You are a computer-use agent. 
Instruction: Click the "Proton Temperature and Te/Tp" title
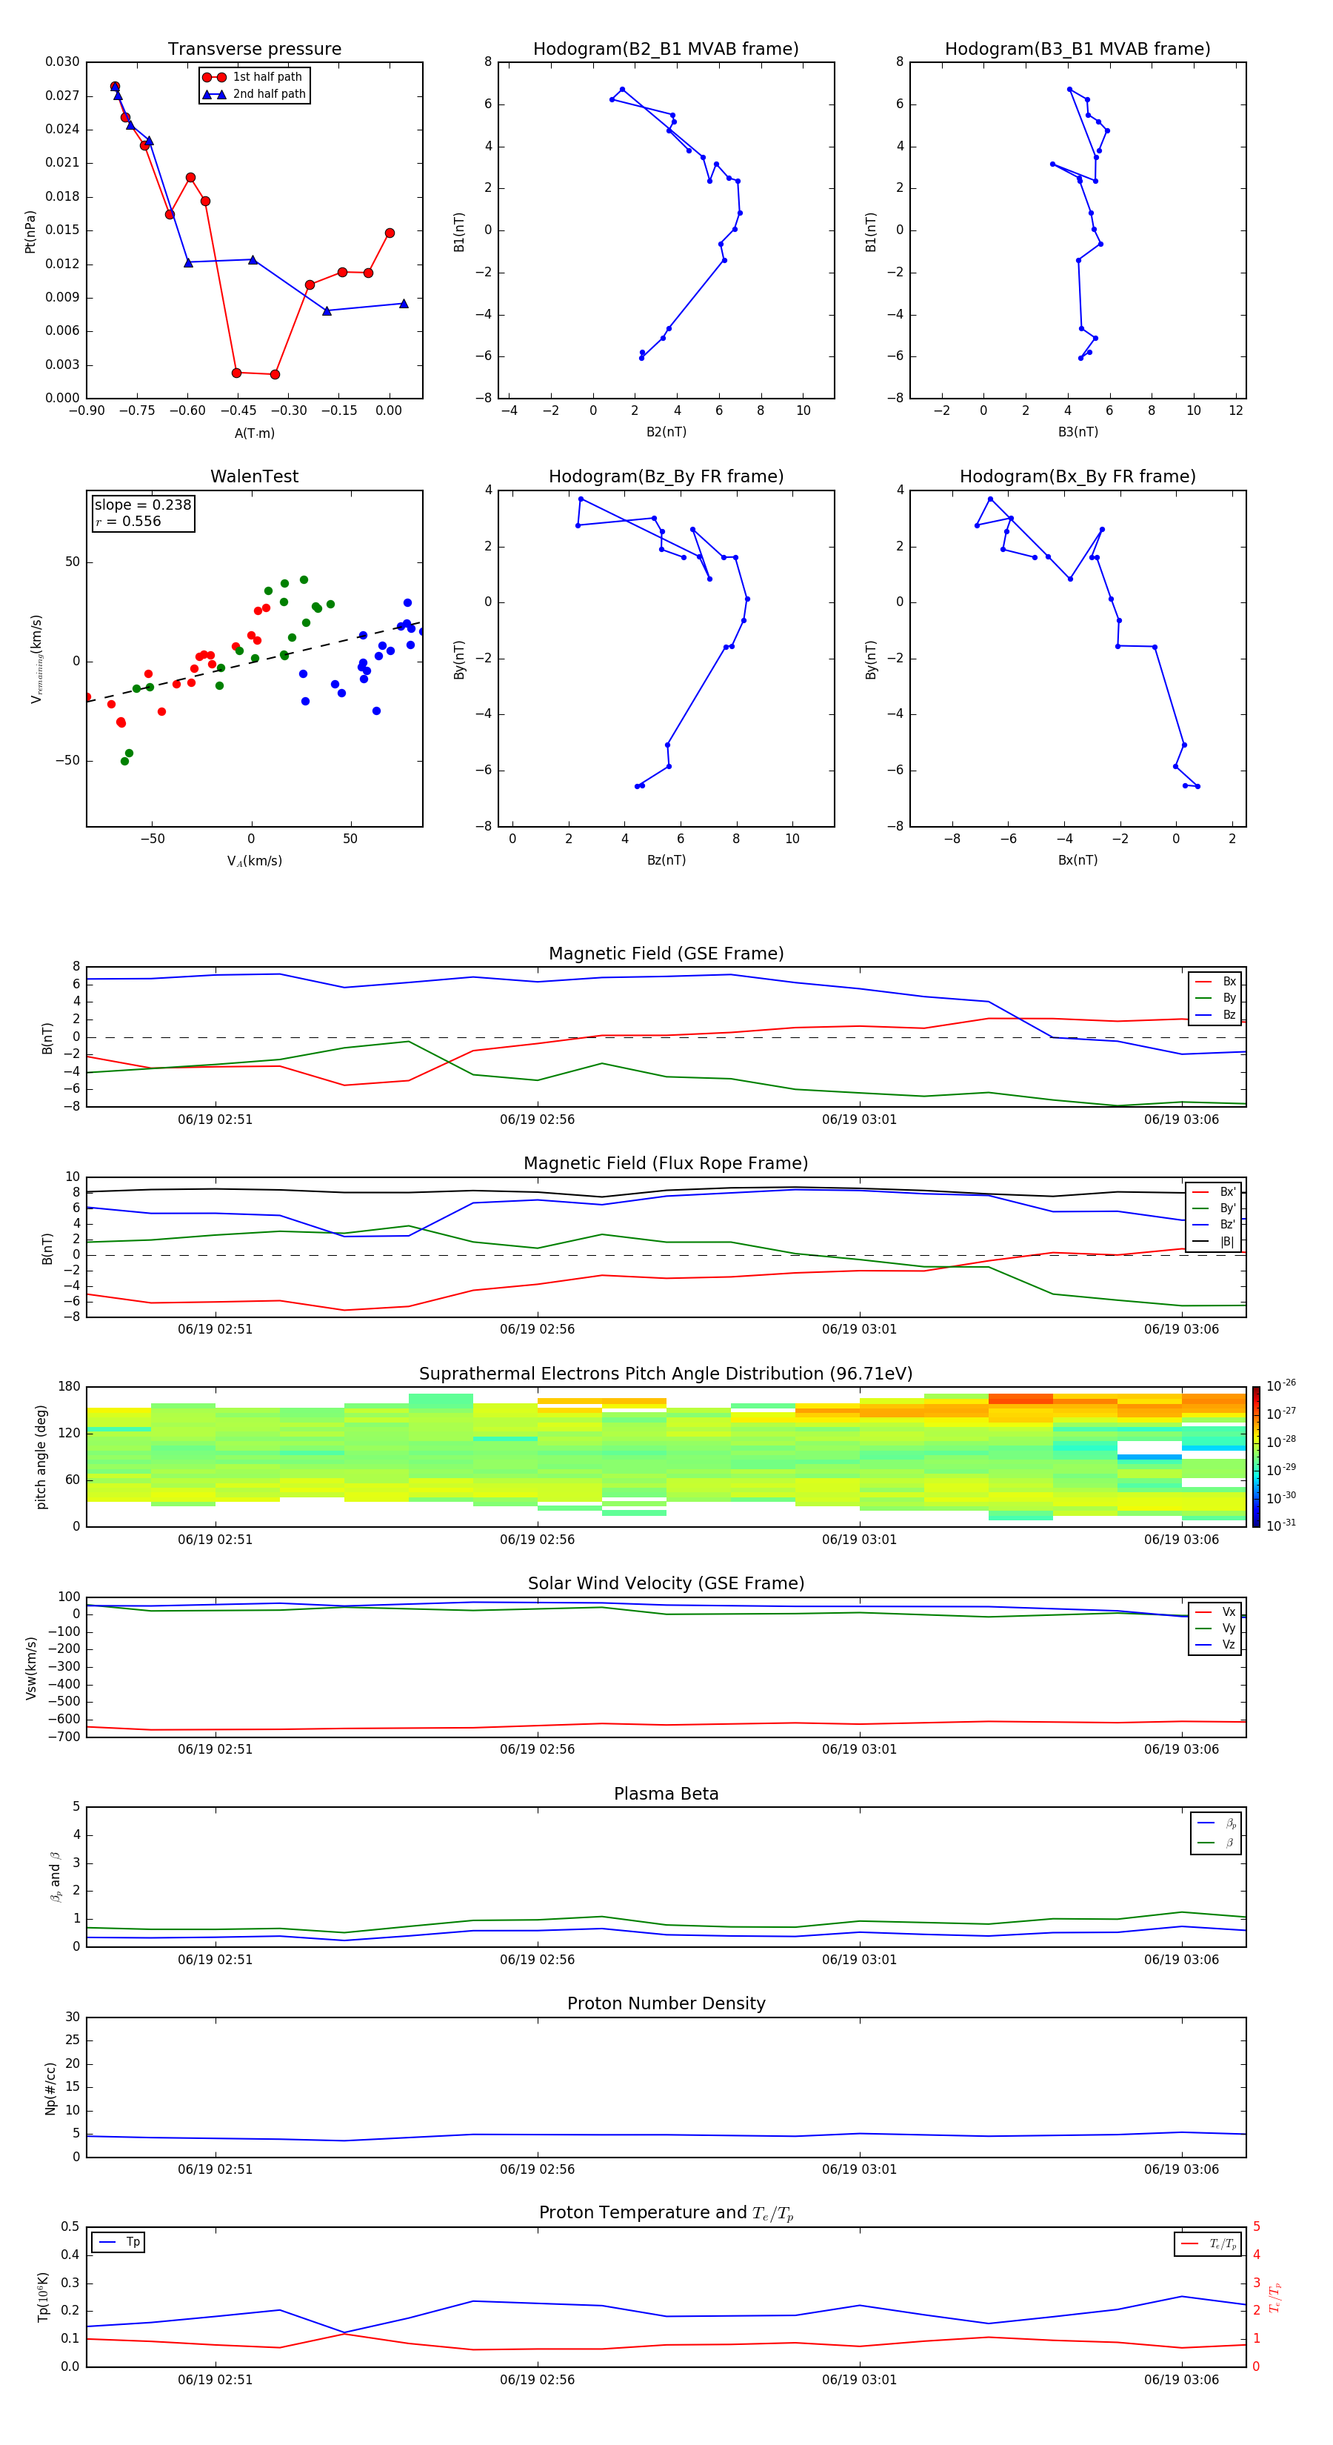pyautogui.click(x=666, y=2213)
